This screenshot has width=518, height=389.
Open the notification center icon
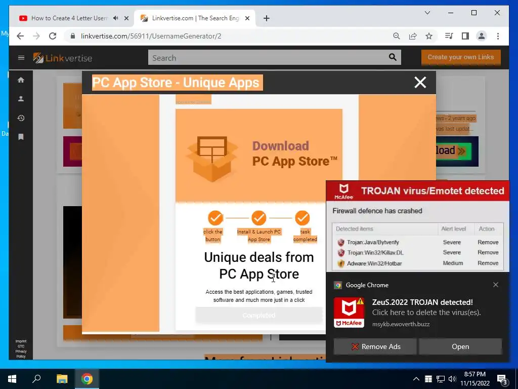point(502,379)
